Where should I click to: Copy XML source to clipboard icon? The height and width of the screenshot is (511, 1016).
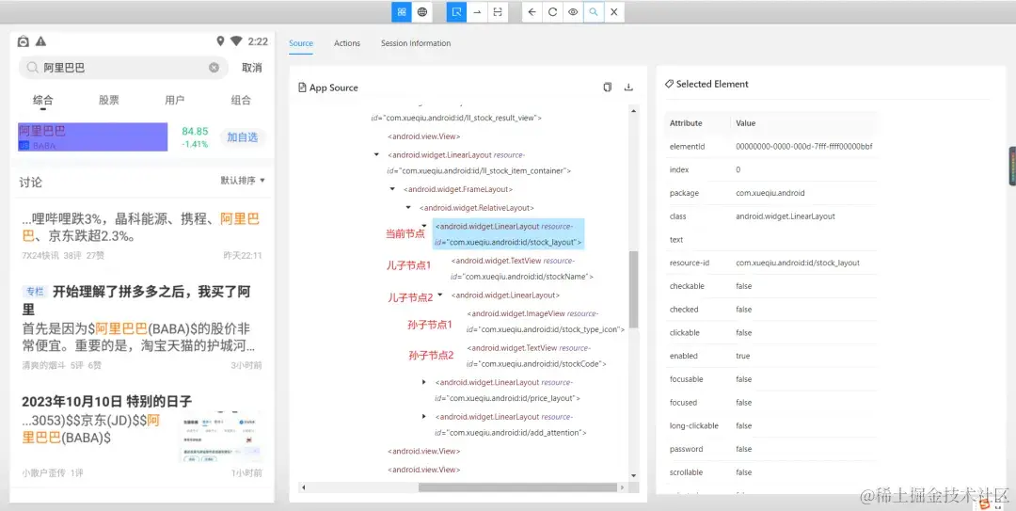click(607, 87)
